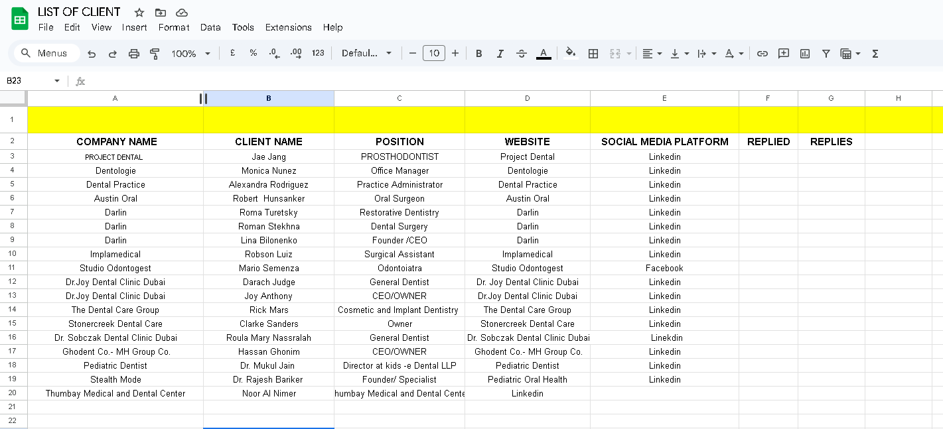The width and height of the screenshot is (943, 429).
Task: Toggle strikethrough formatting
Action: [522, 54]
